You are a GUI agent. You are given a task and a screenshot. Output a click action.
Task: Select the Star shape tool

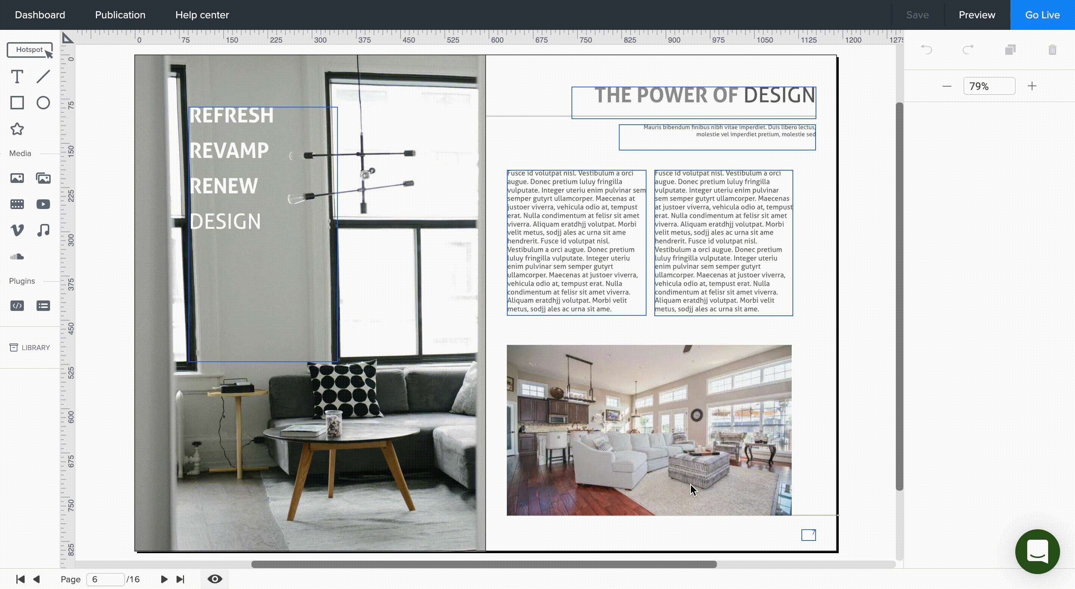17,129
